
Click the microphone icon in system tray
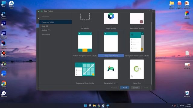pyautogui.click(x=178, y=106)
